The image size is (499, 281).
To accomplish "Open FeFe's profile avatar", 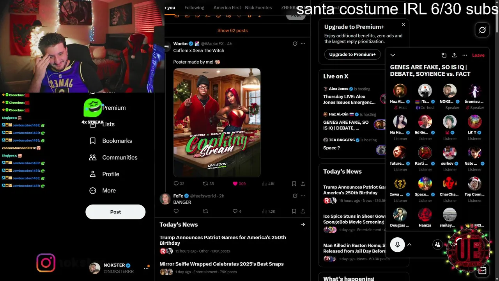I will [x=165, y=199].
